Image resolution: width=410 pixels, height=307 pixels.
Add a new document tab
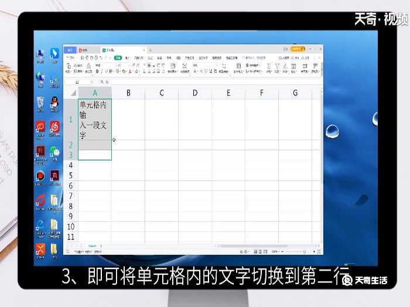151,50
